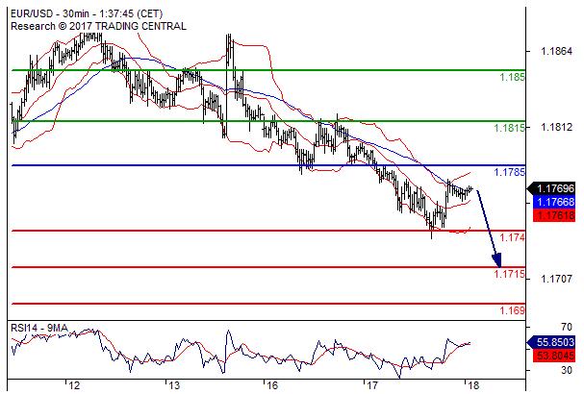The height and width of the screenshot is (394, 584).
Task: Click the black 1.17696 current price tag
Action: (551, 188)
